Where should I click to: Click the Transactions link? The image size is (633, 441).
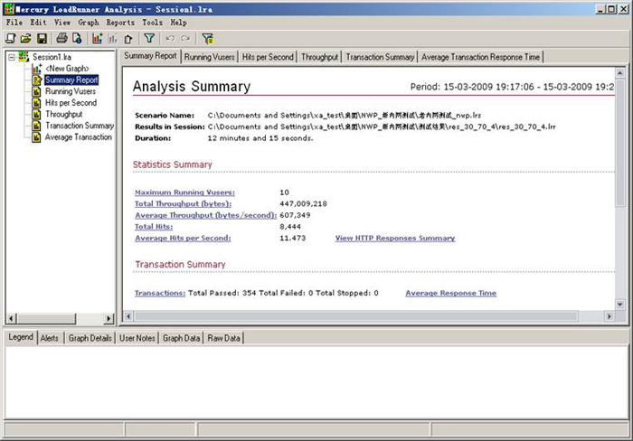160,293
